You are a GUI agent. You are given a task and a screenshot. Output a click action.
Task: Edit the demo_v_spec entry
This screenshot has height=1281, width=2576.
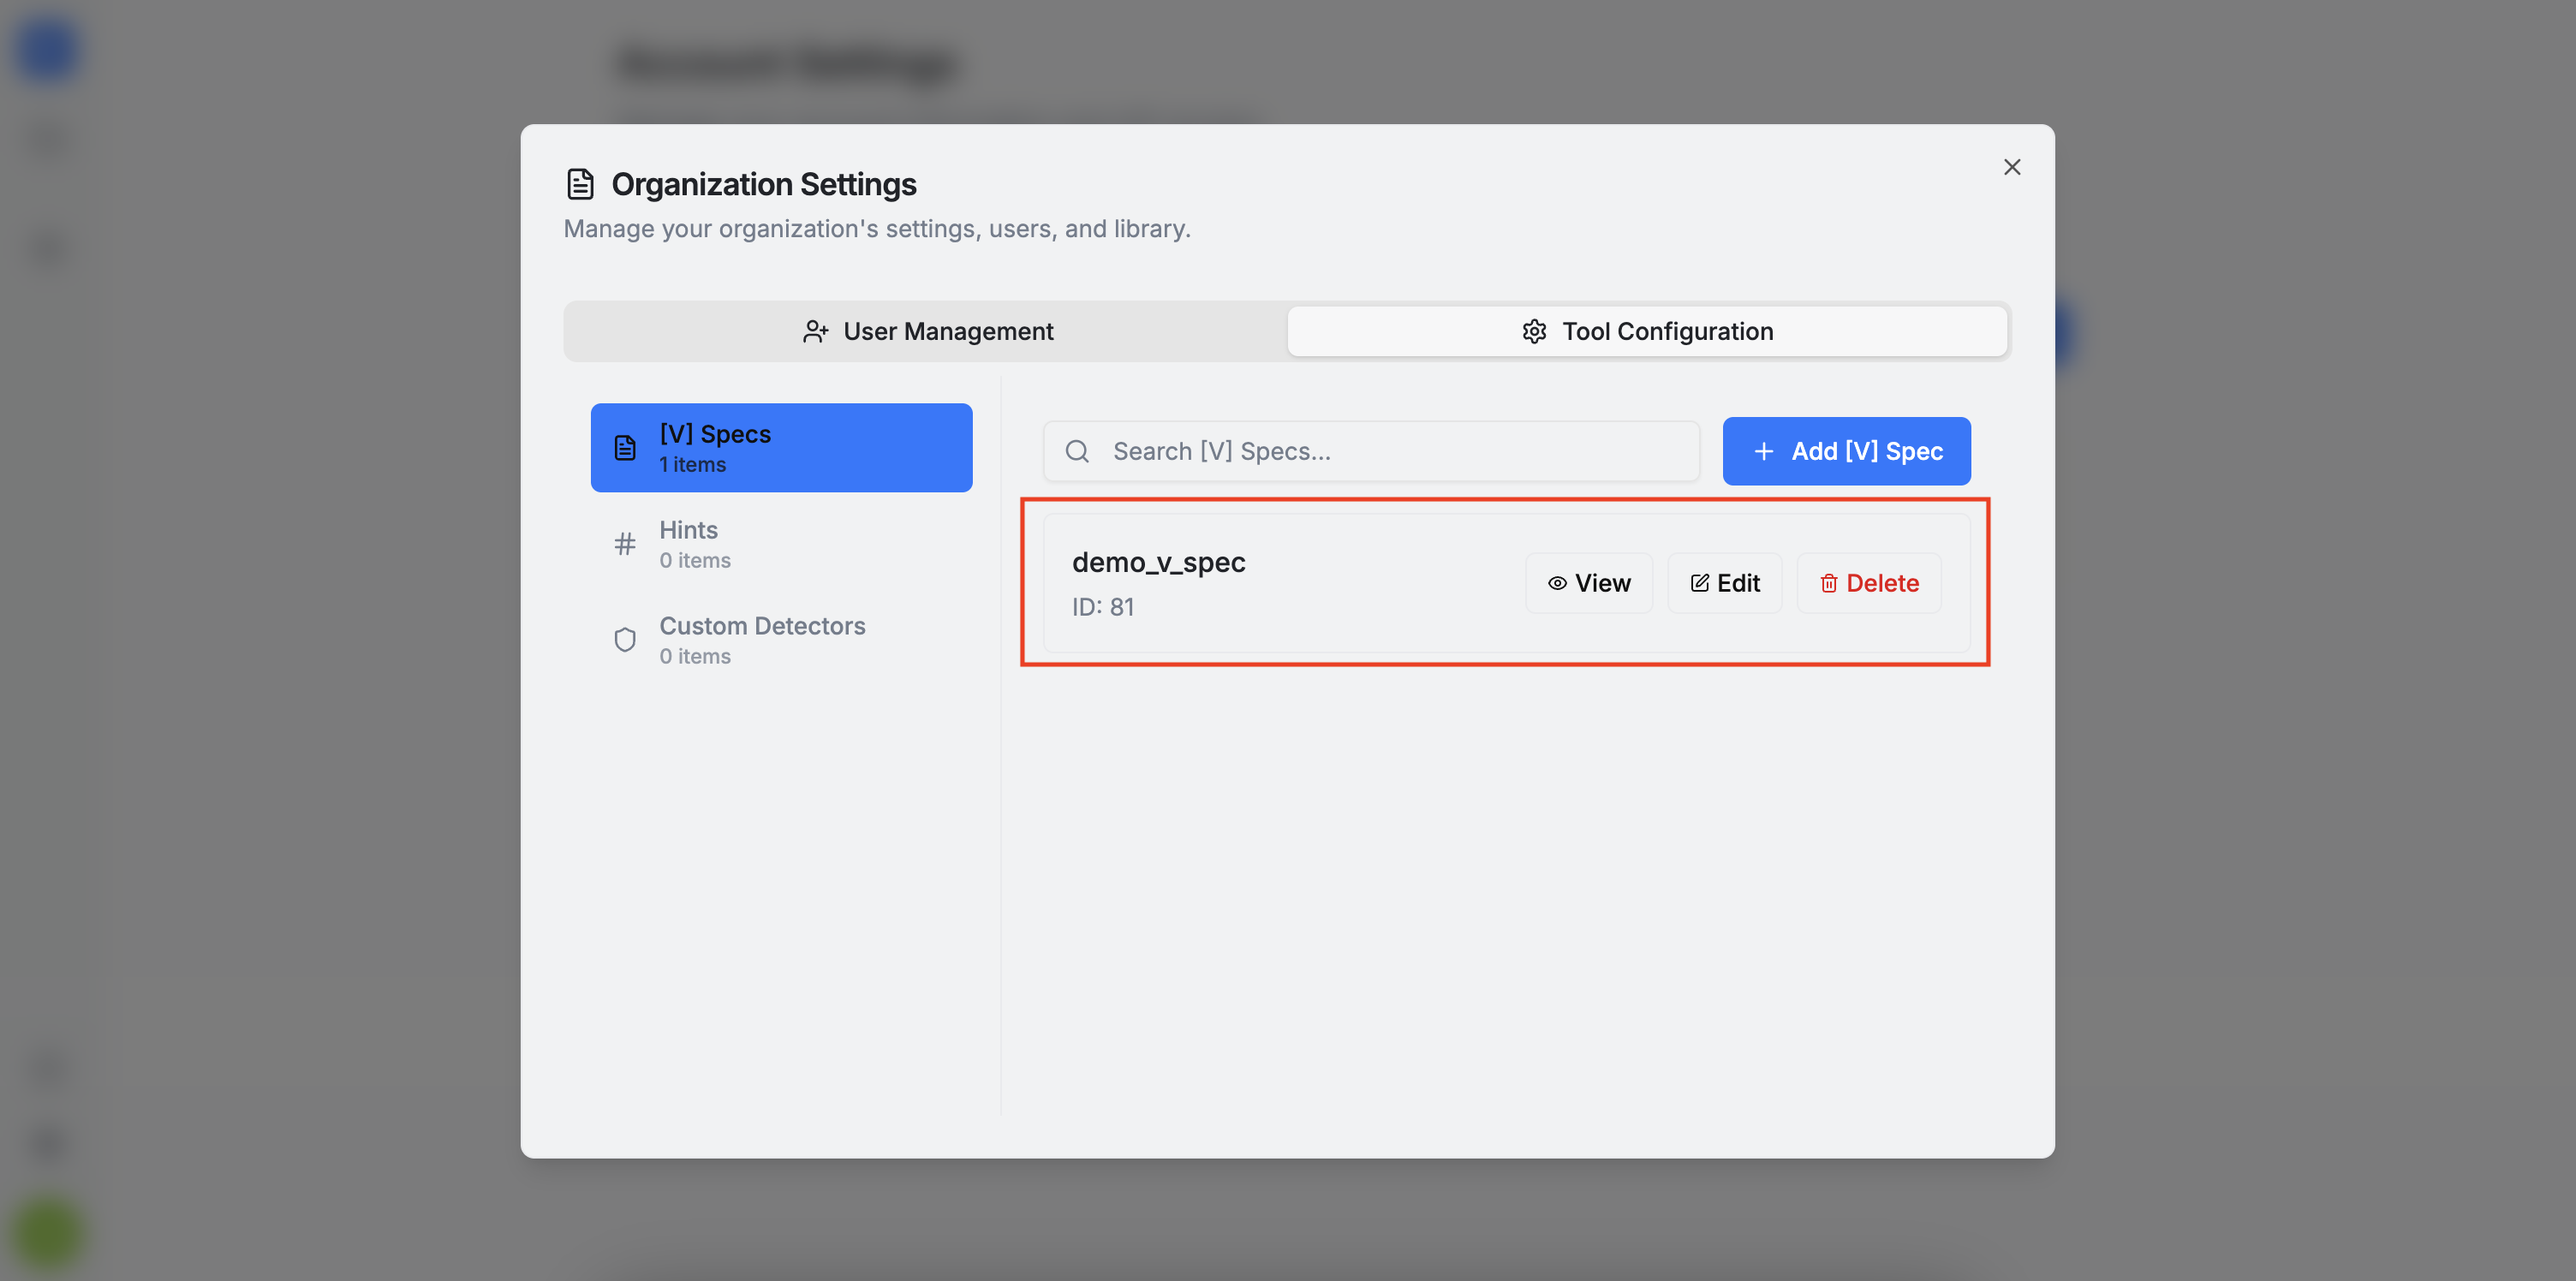[x=1724, y=583]
